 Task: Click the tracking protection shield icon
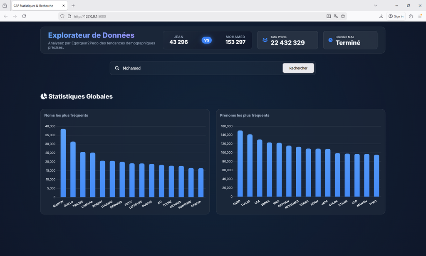[62, 16]
